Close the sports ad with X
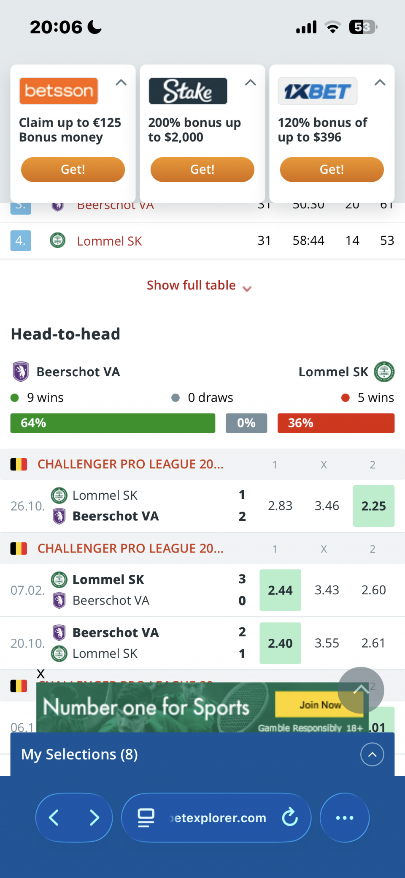405x878 pixels. pos(40,674)
